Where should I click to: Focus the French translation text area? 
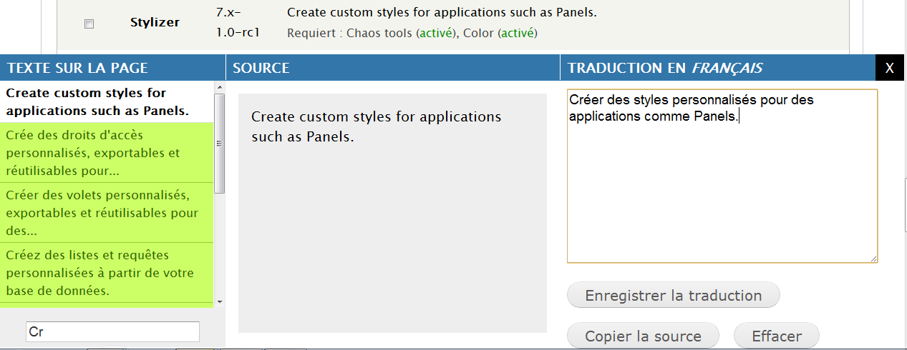(x=722, y=186)
